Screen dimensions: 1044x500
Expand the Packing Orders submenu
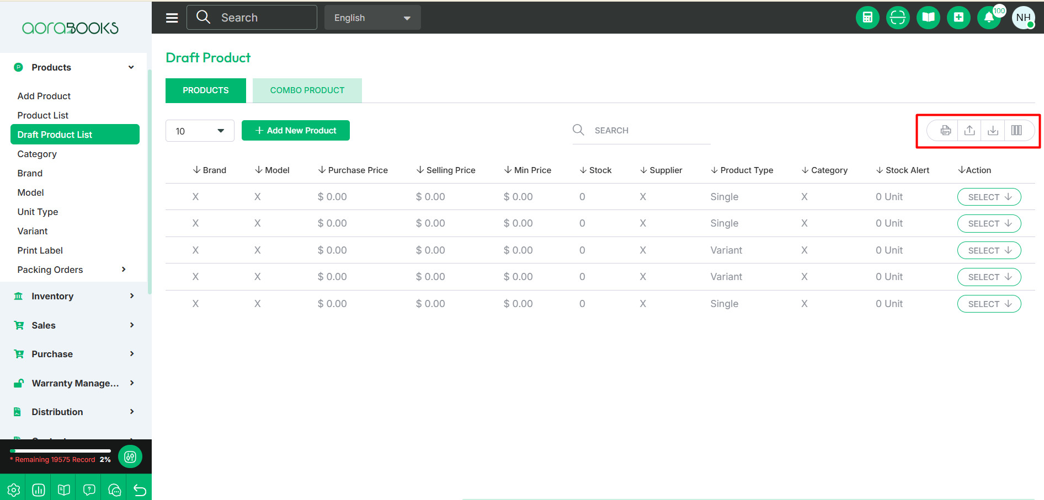pyautogui.click(x=124, y=270)
